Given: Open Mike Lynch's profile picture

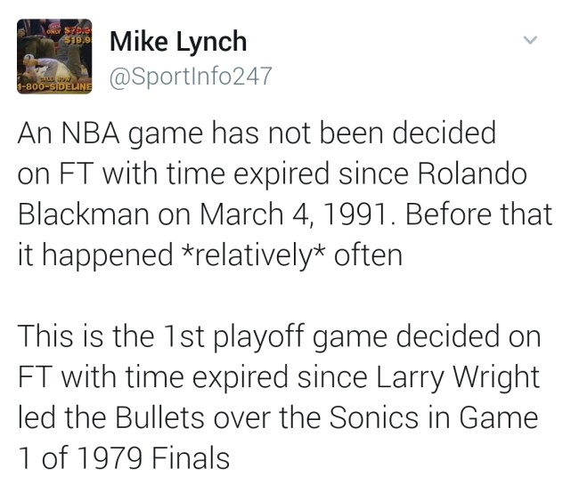Looking at the screenshot, I should (54, 56).
